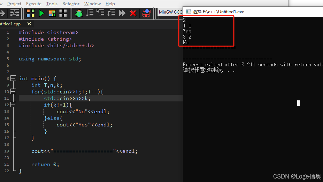Start debugging with the green bug icon
Image resolution: width=323 pixels, height=182 pixels.
79,13
